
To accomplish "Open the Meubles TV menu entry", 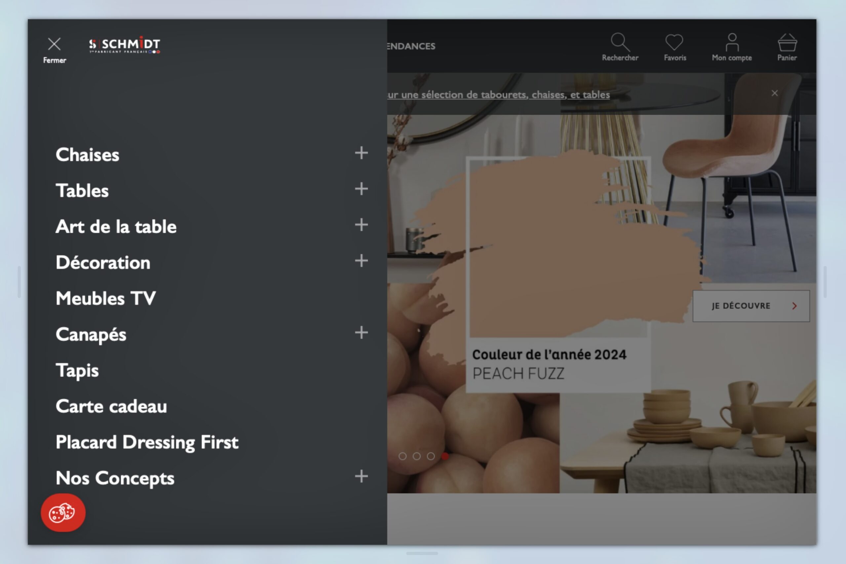I will 105,298.
